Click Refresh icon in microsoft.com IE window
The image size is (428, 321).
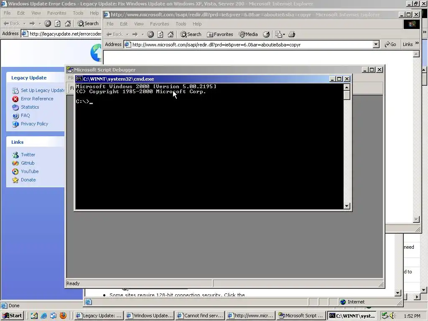click(160, 34)
